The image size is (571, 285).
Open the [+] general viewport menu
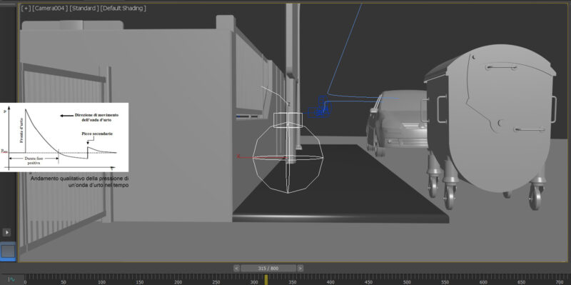tap(26, 9)
